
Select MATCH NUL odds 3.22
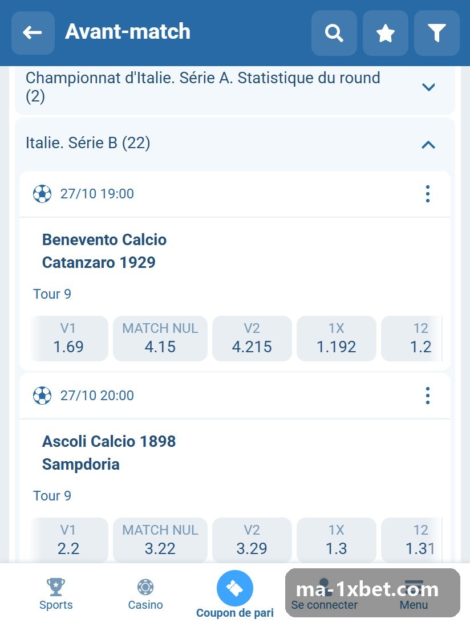160,540
